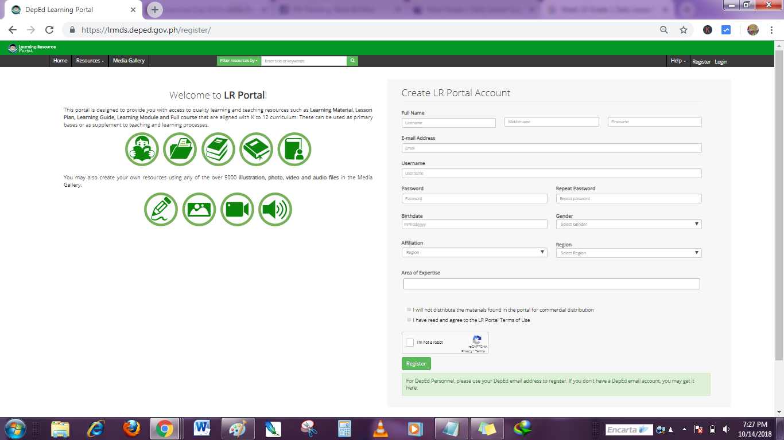Image resolution: width=784 pixels, height=440 pixels.
Task: Click the video camera icon
Action: tap(237, 209)
